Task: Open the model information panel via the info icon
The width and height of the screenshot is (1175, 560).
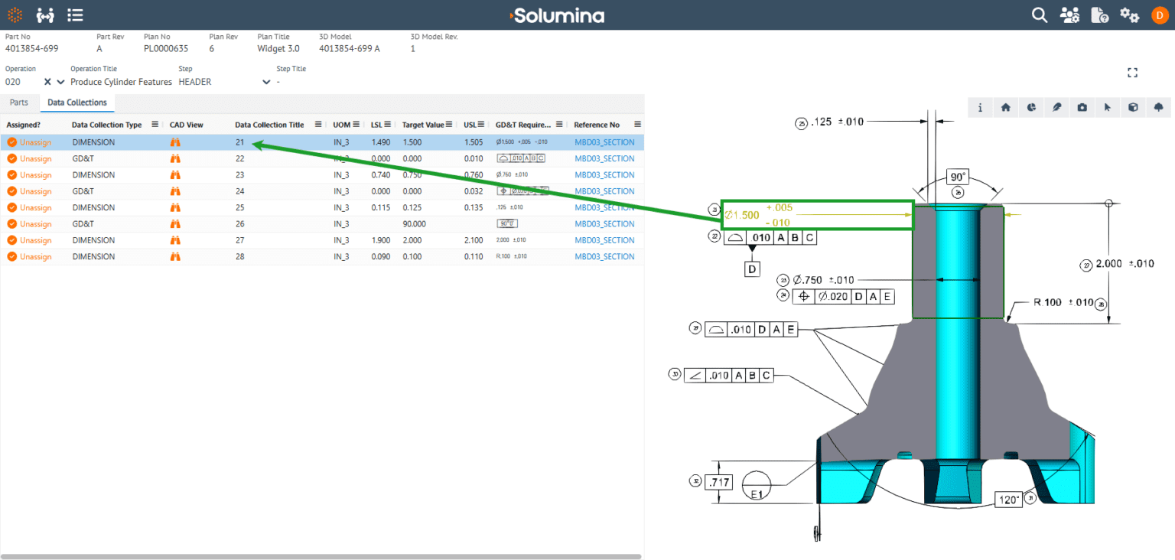Action: point(980,108)
